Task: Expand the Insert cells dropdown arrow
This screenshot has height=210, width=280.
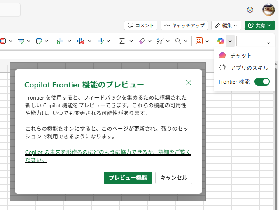Action: [x=70, y=41]
